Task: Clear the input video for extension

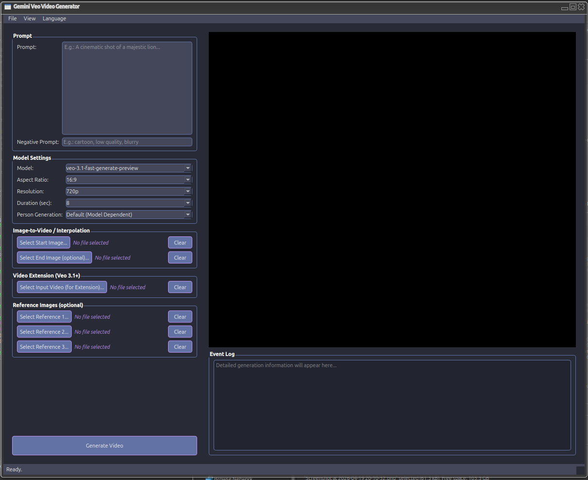Action: coord(180,287)
